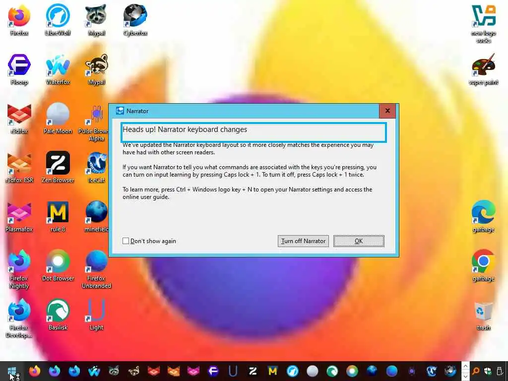Click the USB safely remove tray icon
This screenshot has height=381, width=508.
point(500,371)
